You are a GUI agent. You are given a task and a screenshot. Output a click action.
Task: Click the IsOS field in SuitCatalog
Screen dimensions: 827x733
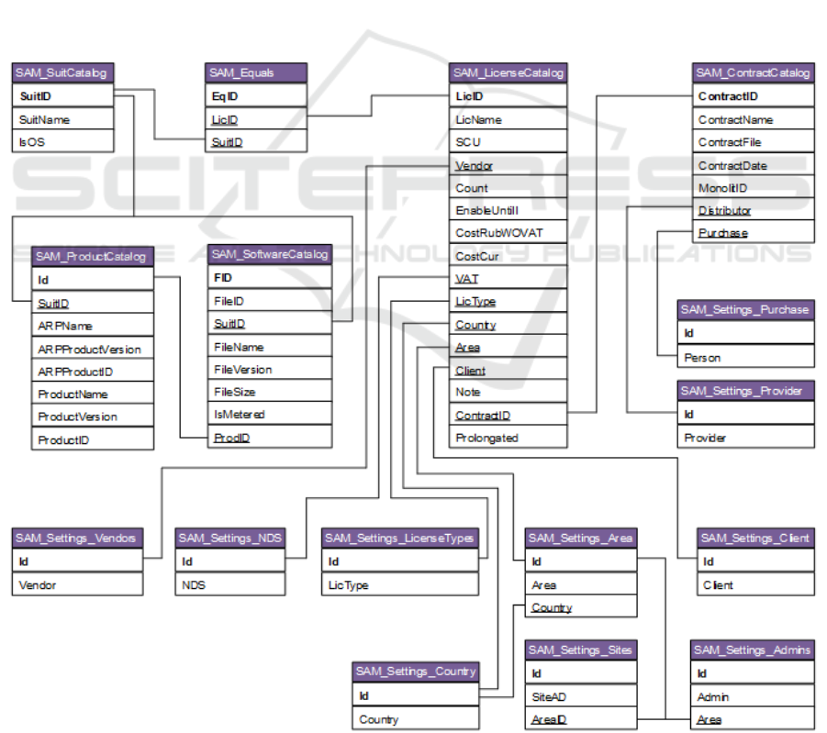pyautogui.click(x=63, y=142)
